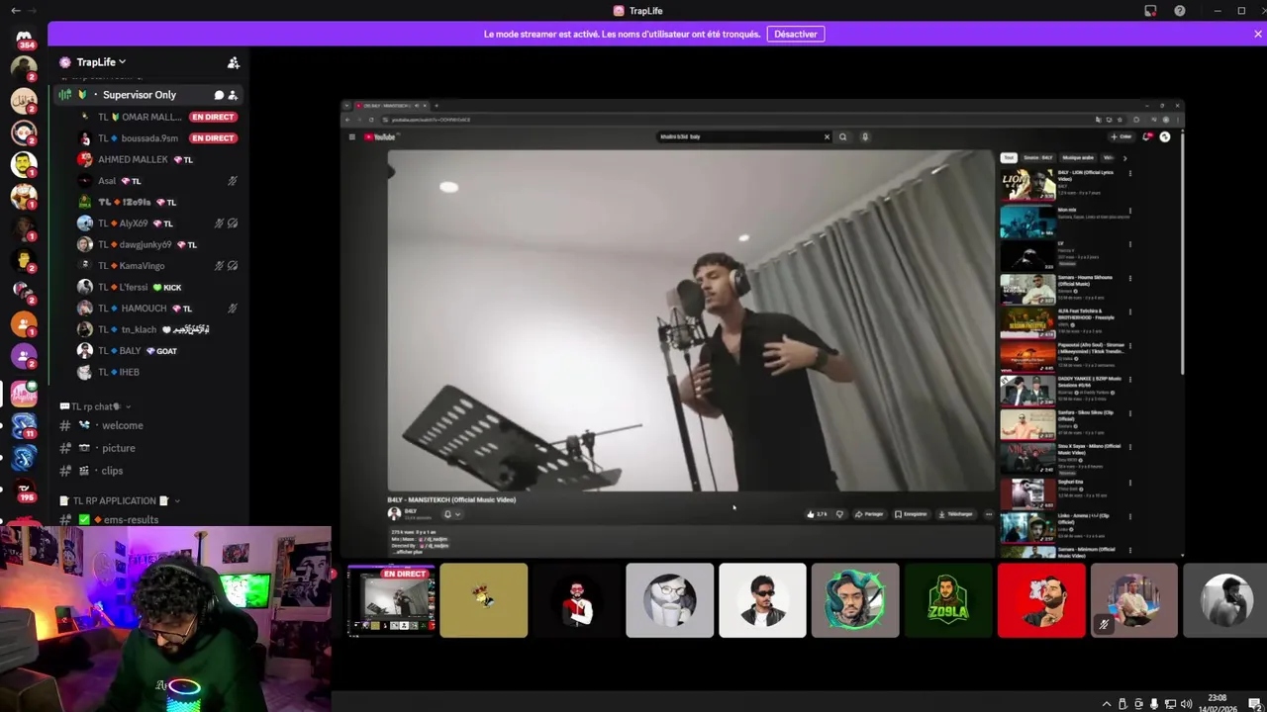Invite to Supervisor Only channel icon

[x=233, y=95]
